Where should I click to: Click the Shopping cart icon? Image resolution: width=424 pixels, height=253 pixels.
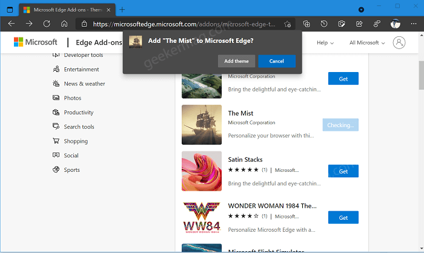pyautogui.click(x=56, y=140)
